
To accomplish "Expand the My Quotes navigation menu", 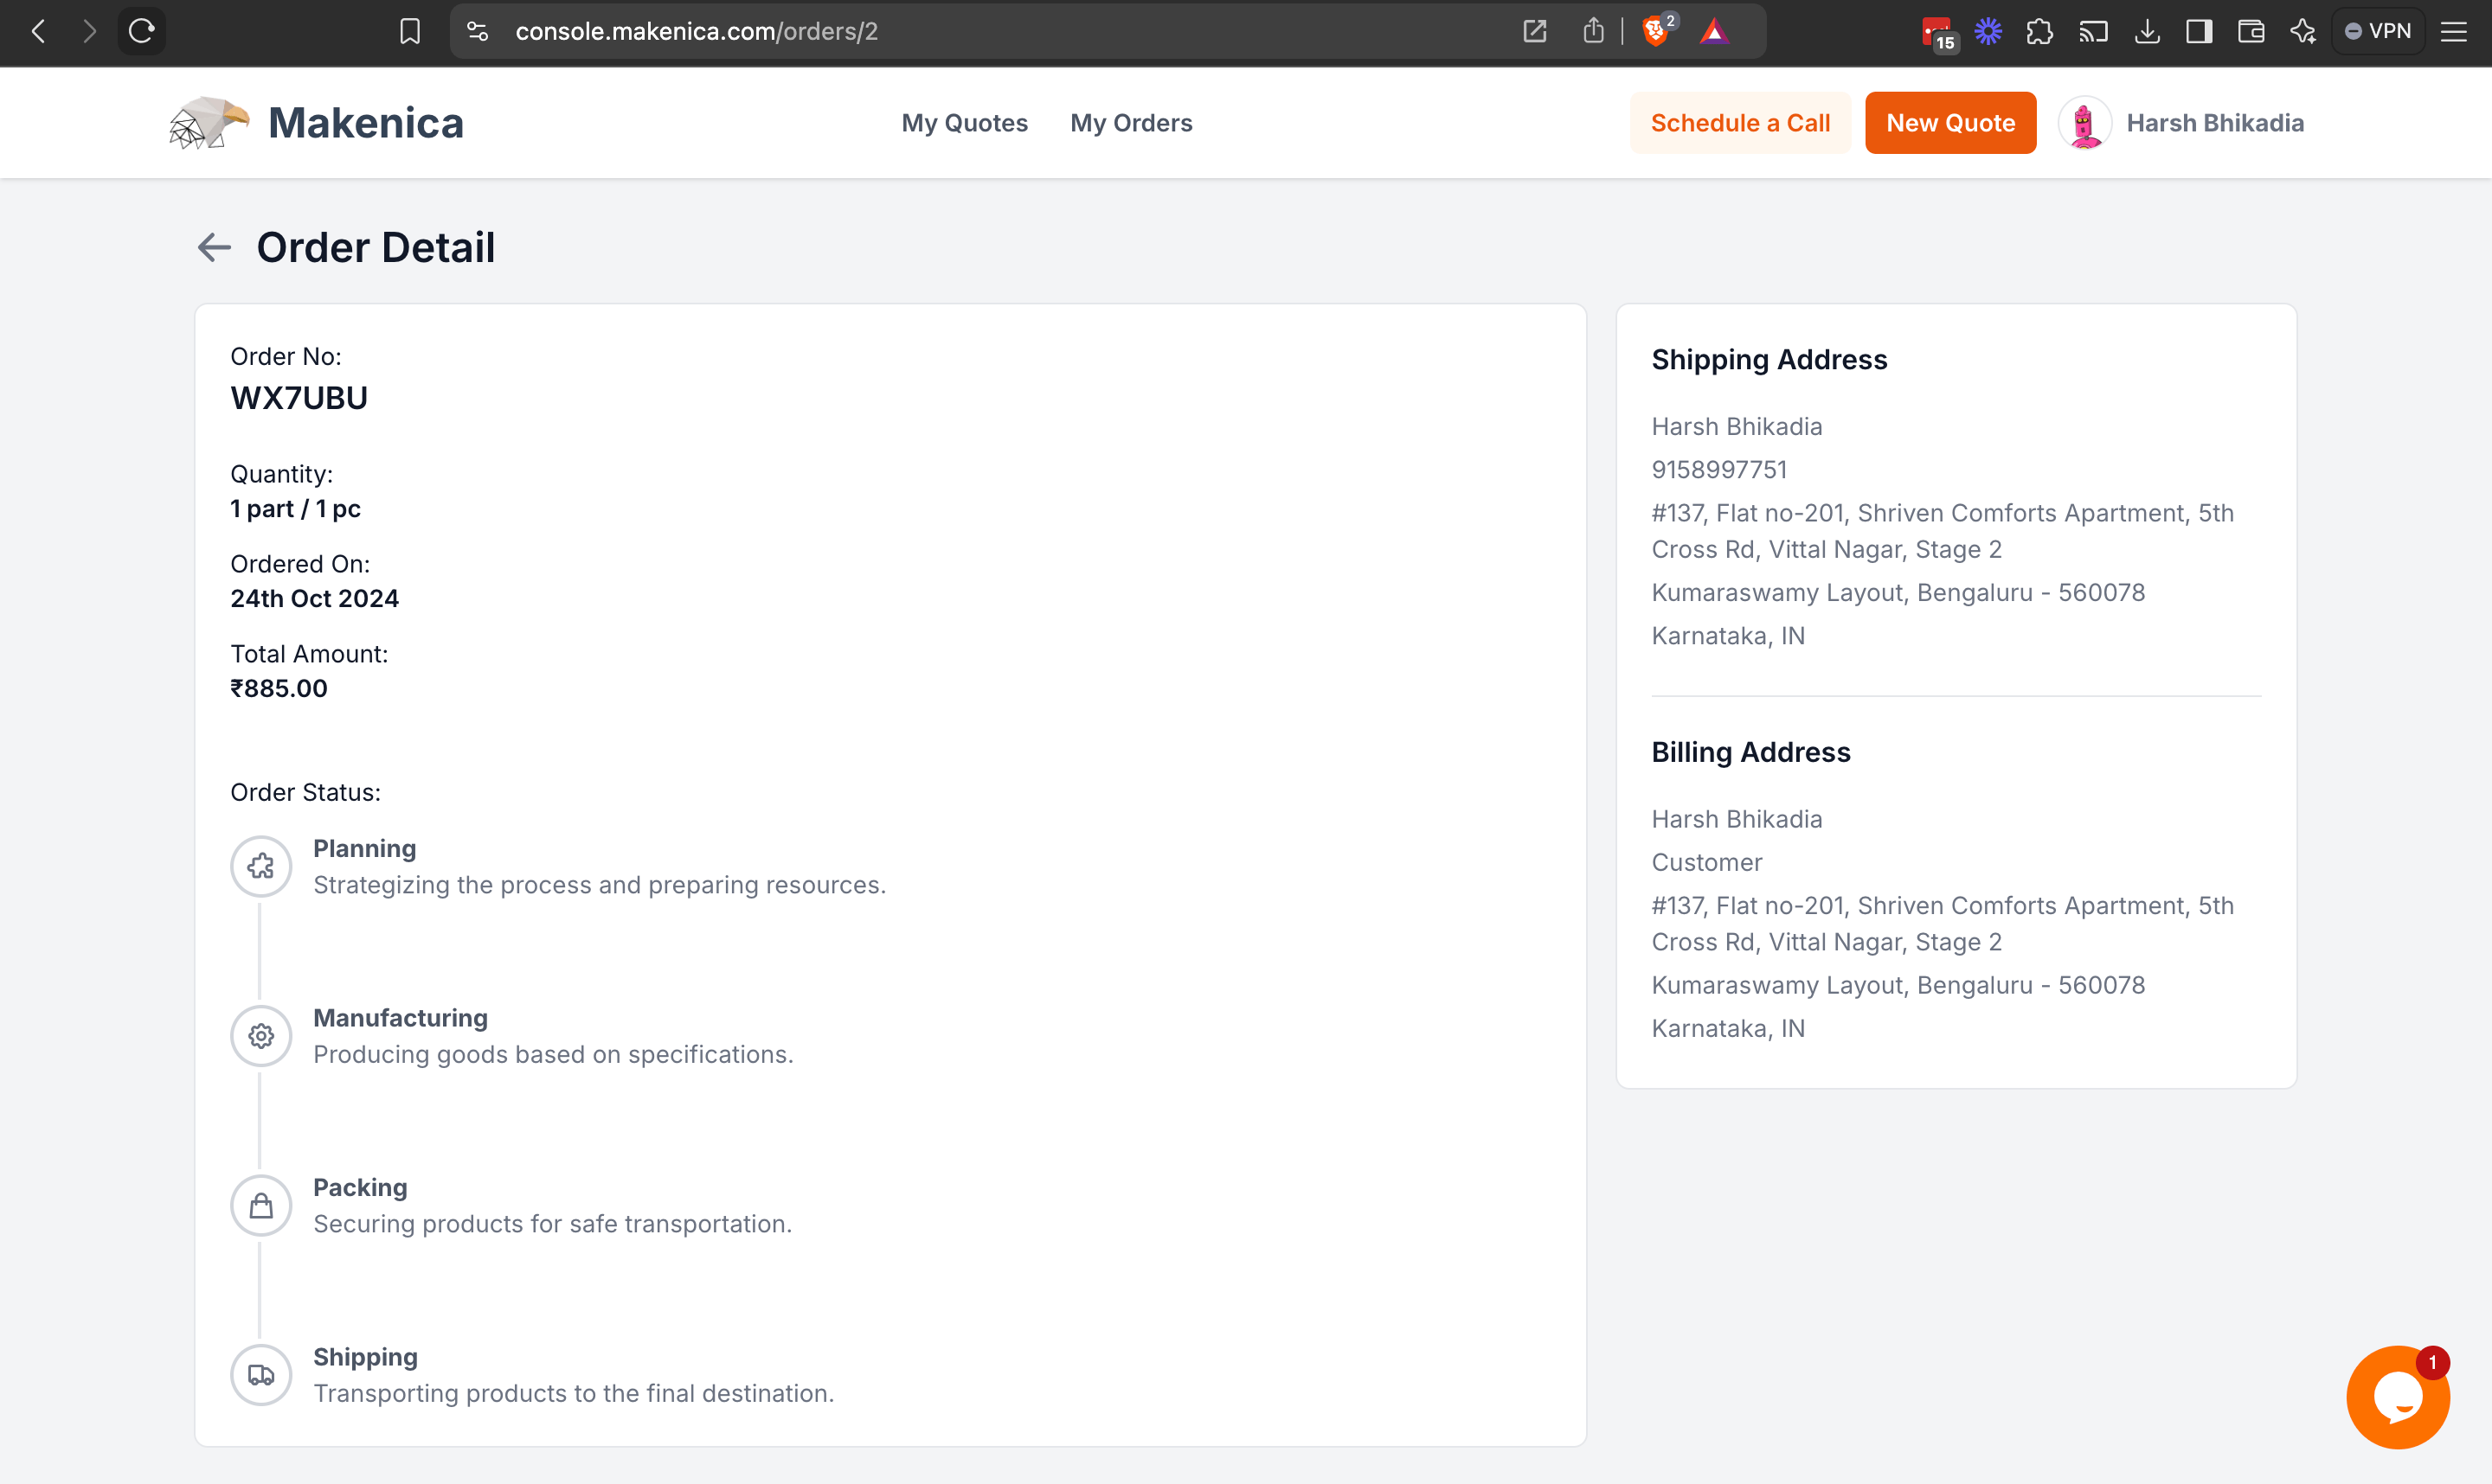I will coord(965,122).
